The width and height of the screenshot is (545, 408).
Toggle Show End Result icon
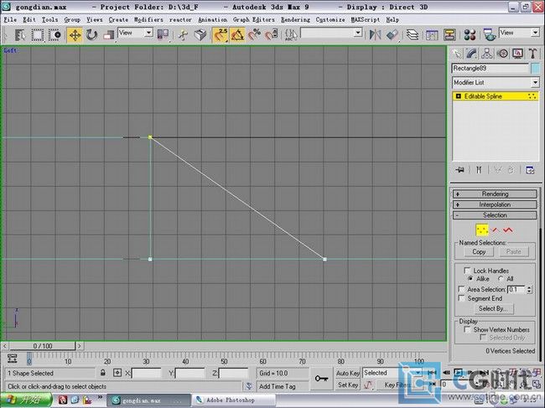(479, 170)
